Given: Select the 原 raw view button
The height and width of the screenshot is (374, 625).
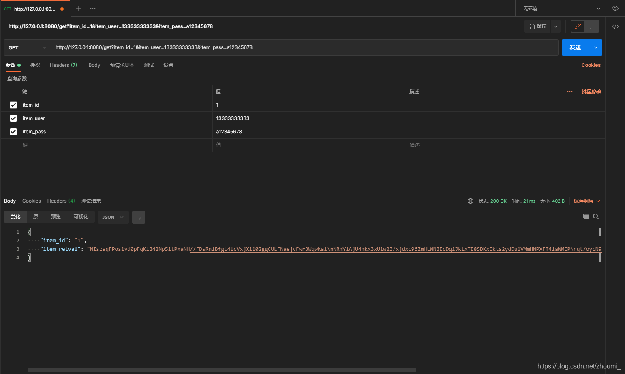Looking at the screenshot, I should 36,217.
